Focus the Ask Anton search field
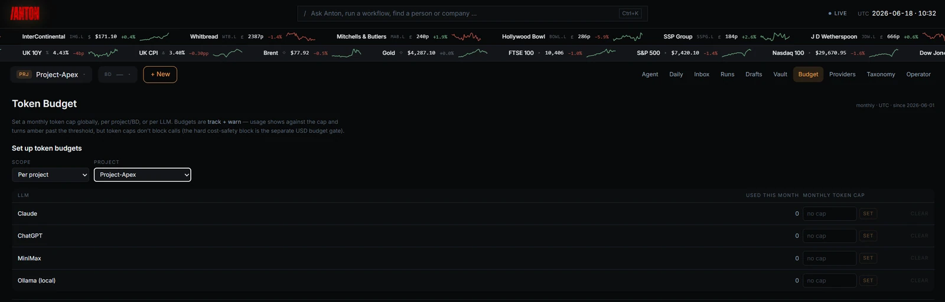 click(x=472, y=13)
